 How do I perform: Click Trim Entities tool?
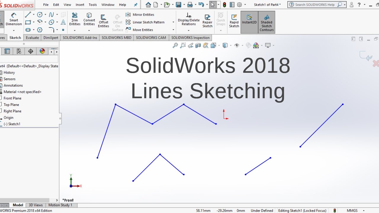tap(75, 19)
